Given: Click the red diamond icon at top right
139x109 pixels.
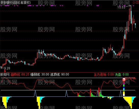Looking at the screenshot, I should pyautogui.click(x=134, y=2).
